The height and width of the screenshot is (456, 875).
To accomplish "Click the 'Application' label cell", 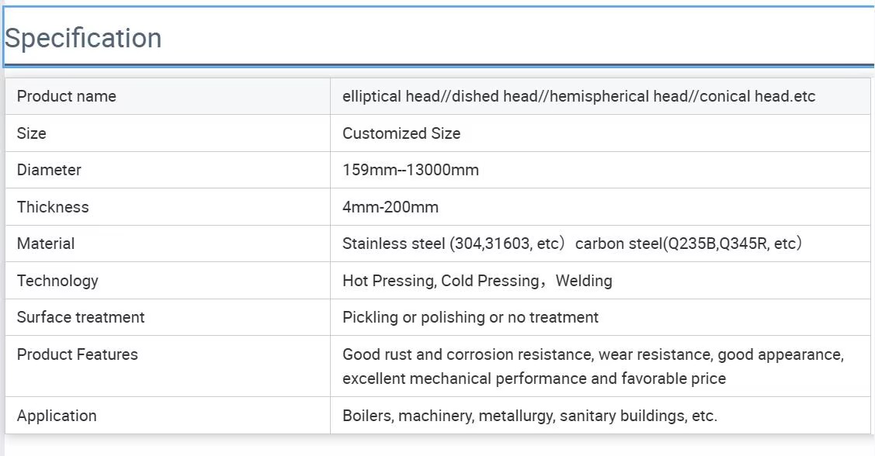I will coord(168,416).
